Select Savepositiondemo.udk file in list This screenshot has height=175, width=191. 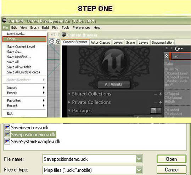[30, 135]
